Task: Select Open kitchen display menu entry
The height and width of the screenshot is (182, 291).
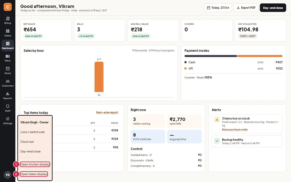Action: [35, 164]
